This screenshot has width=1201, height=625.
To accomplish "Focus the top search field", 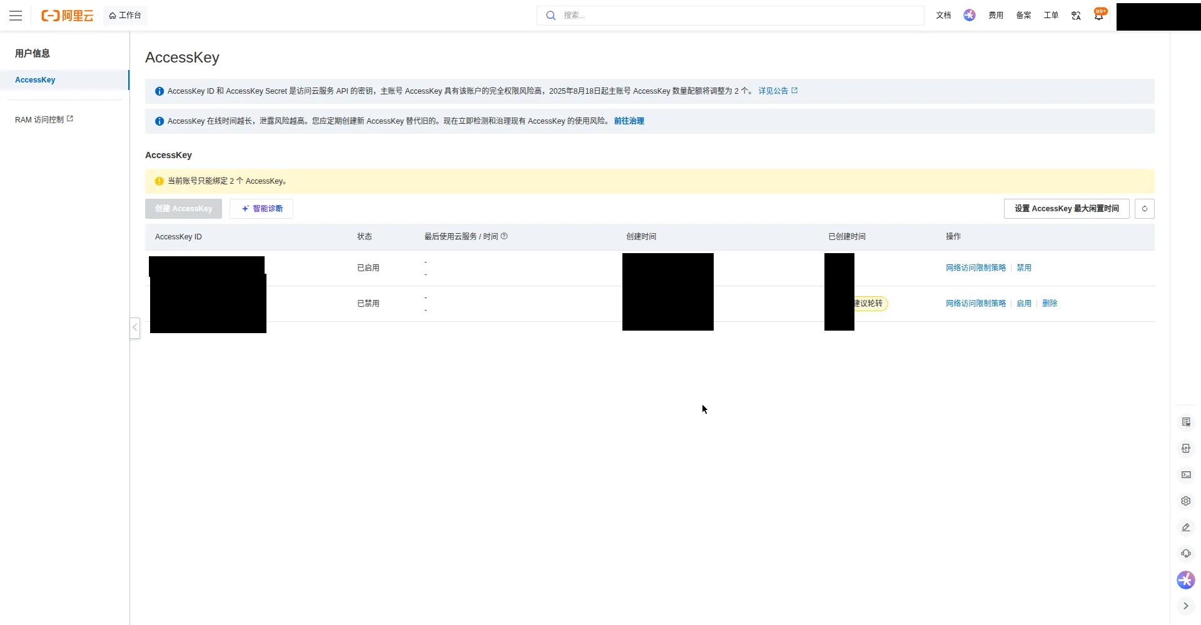I will (730, 16).
